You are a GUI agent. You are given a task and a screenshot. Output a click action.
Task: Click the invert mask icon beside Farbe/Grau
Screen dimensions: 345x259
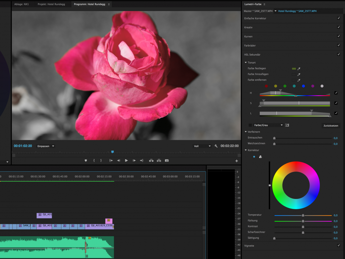pyautogui.click(x=287, y=125)
